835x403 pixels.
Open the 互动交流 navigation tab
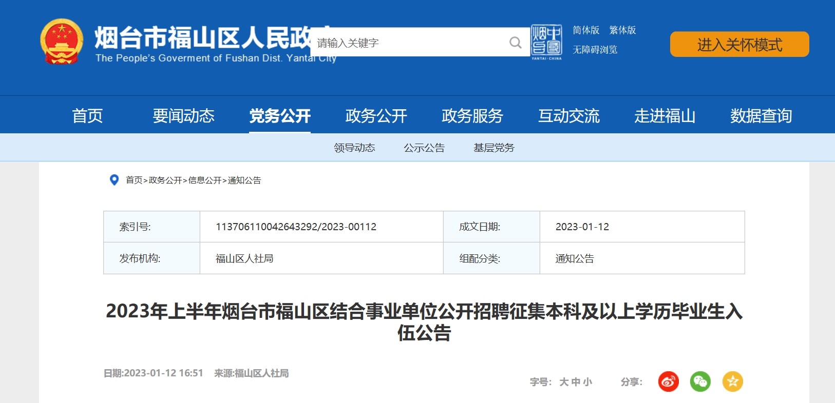tap(568, 116)
